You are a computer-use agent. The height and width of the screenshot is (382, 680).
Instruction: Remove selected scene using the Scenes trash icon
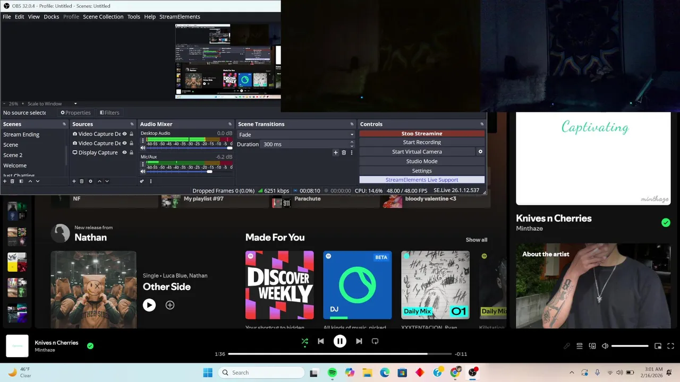tap(13, 181)
